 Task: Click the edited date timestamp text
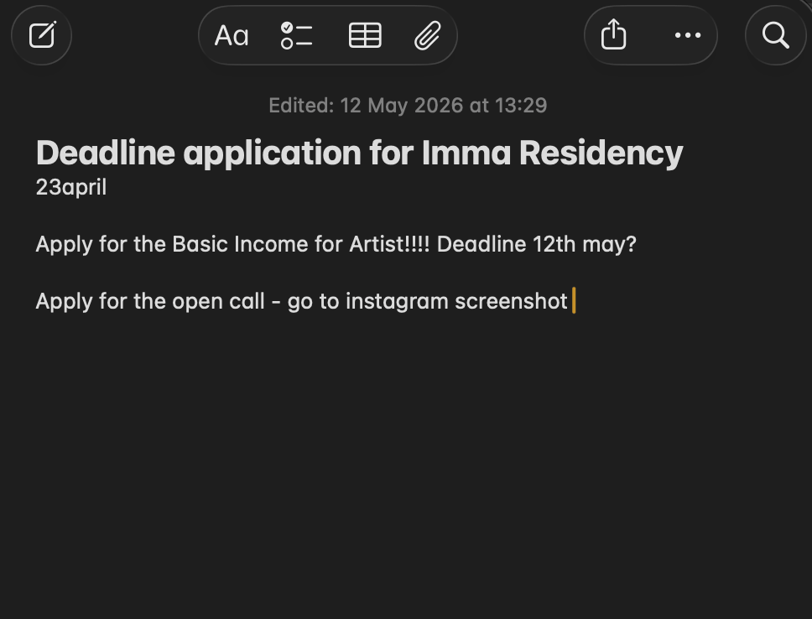408,106
